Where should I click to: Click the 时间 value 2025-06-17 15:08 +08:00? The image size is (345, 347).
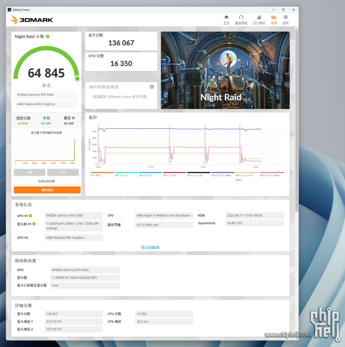point(255,216)
